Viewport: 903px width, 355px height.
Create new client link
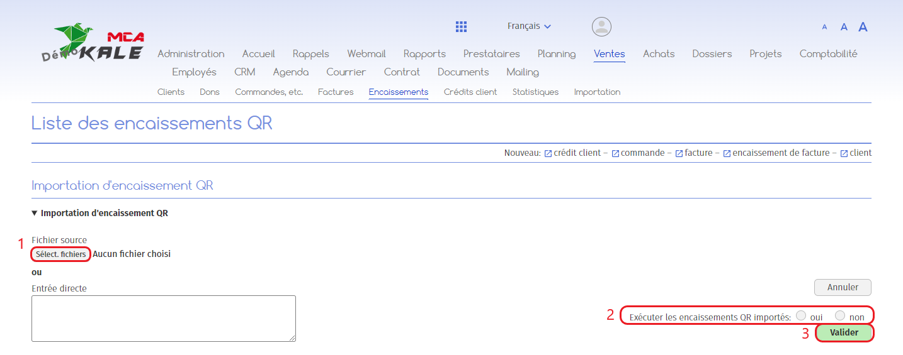click(x=861, y=153)
